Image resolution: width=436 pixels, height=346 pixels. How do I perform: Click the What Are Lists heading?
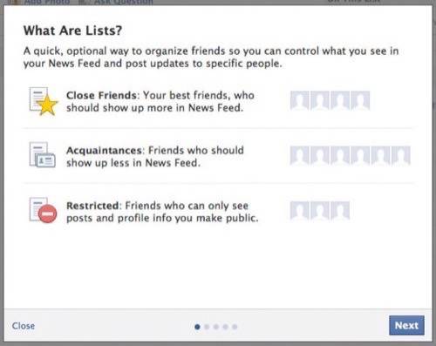pyautogui.click(x=72, y=31)
